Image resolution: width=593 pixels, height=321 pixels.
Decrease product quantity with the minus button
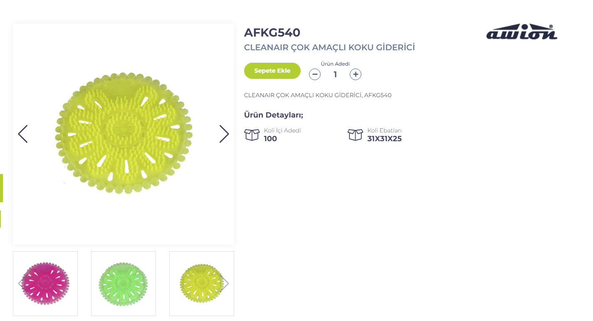click(315, 74)
